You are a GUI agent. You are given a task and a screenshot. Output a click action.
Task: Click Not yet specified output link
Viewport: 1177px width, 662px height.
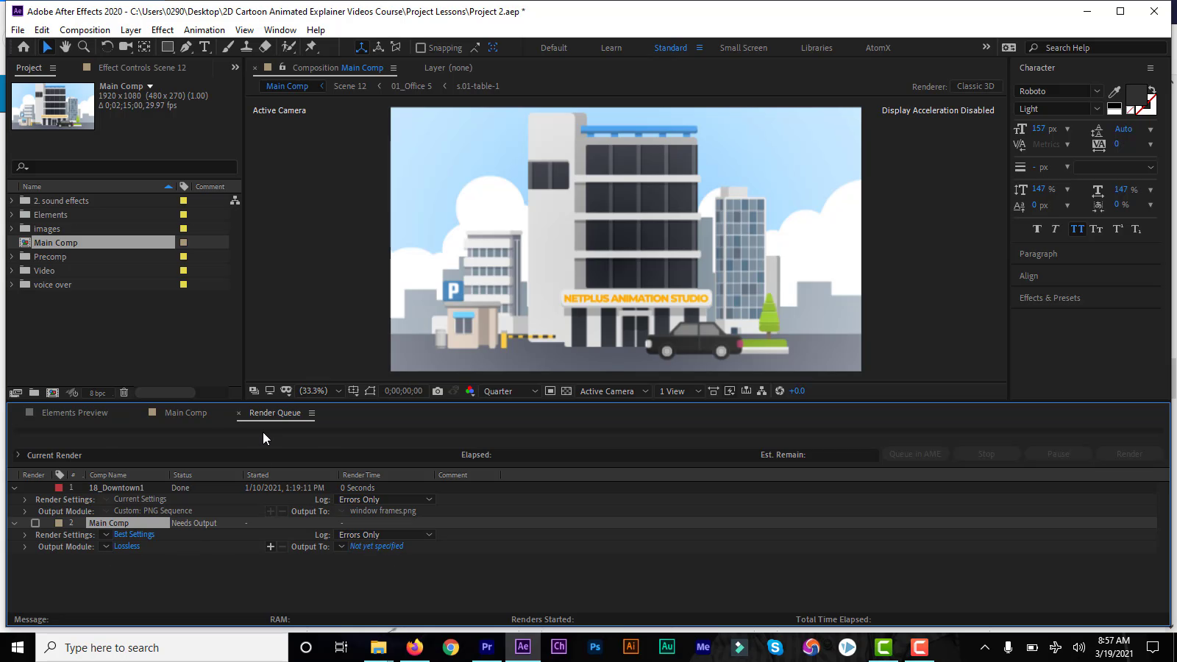pyautogui.click(x=376, y=547)
